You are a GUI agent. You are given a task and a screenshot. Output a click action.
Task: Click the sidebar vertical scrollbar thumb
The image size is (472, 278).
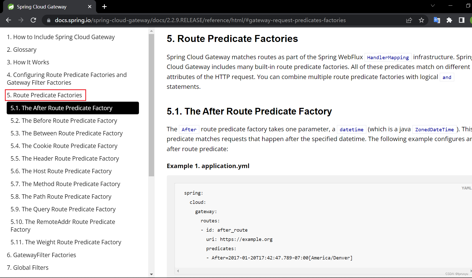[x=151, y=105]
